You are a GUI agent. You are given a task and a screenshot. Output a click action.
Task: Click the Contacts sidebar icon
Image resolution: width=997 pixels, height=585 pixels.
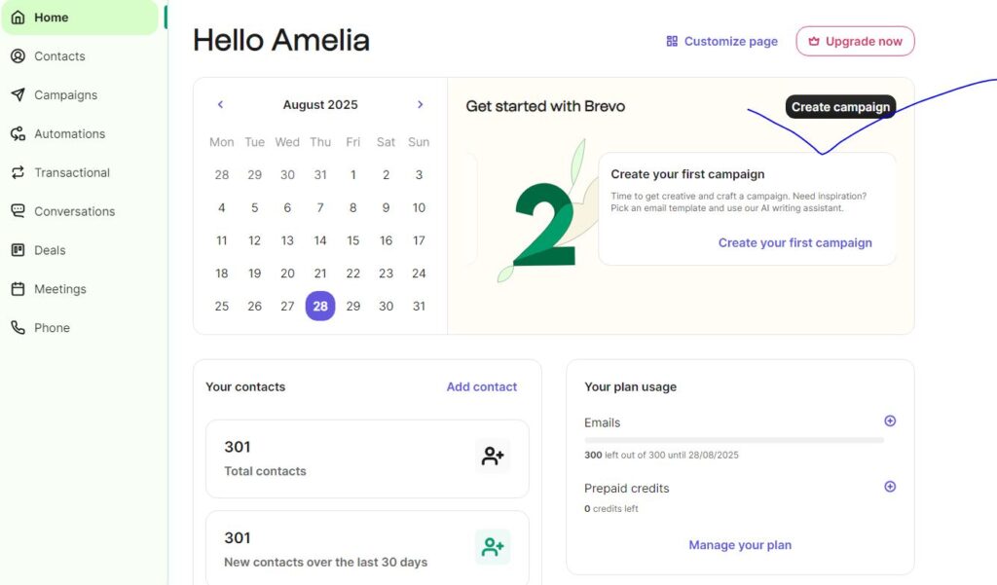click(x=18, y=56)
